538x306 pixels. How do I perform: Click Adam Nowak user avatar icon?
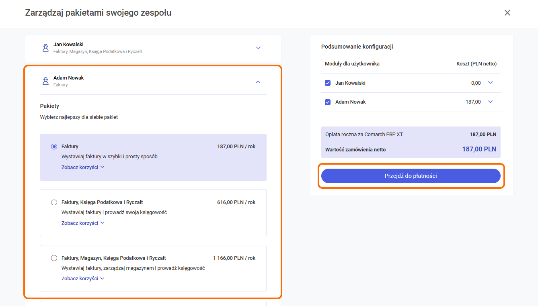45,81
